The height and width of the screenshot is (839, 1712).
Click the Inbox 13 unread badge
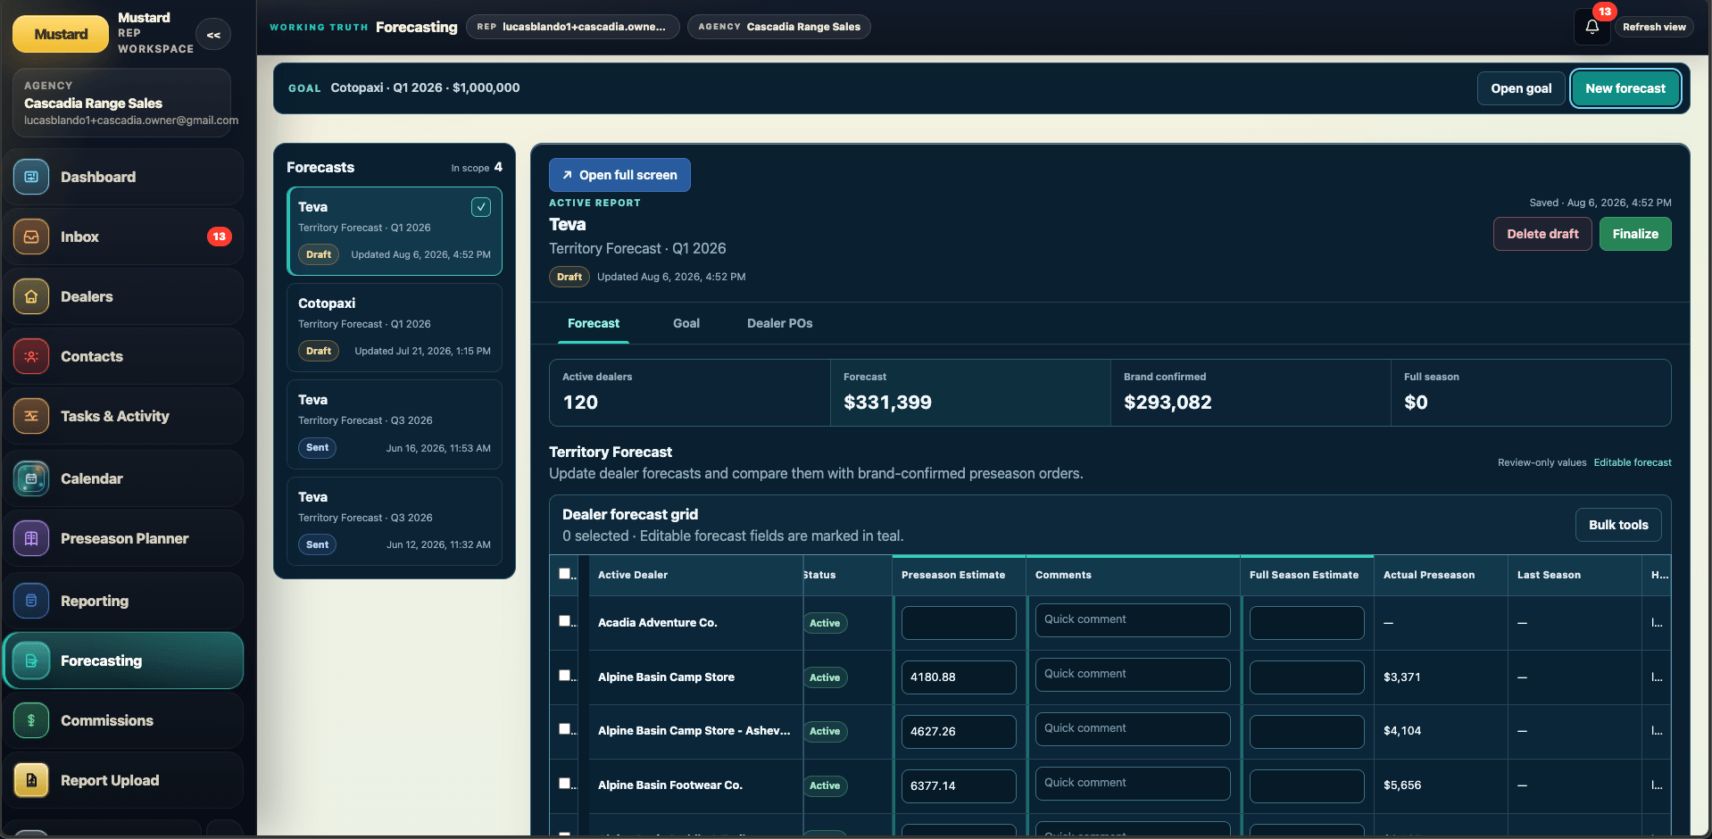219,237
